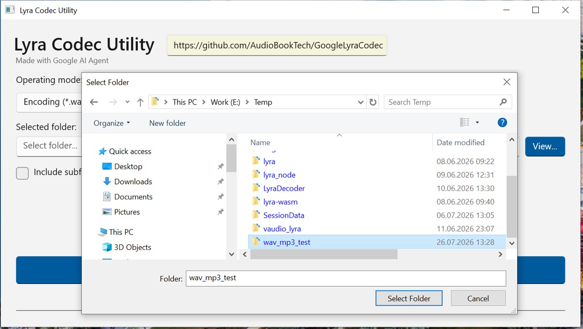Click the wav_mp3_test folder icon

click(256, 242)
